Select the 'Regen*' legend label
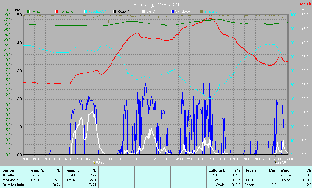Image resolution: width=312 pixels, height=188 pixels. 123,12
